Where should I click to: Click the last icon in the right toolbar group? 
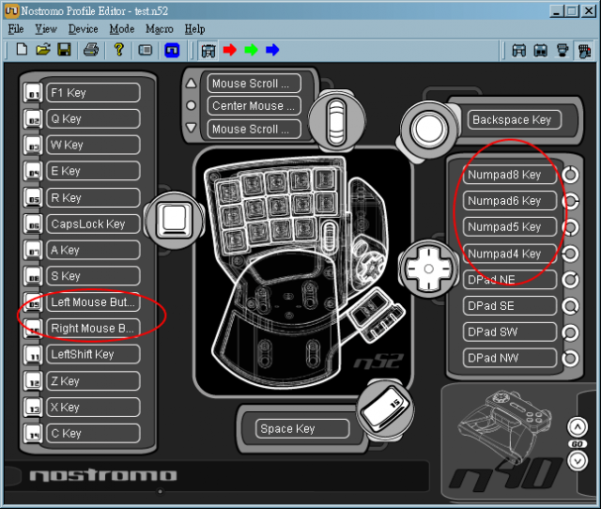(x=584, y=51)
